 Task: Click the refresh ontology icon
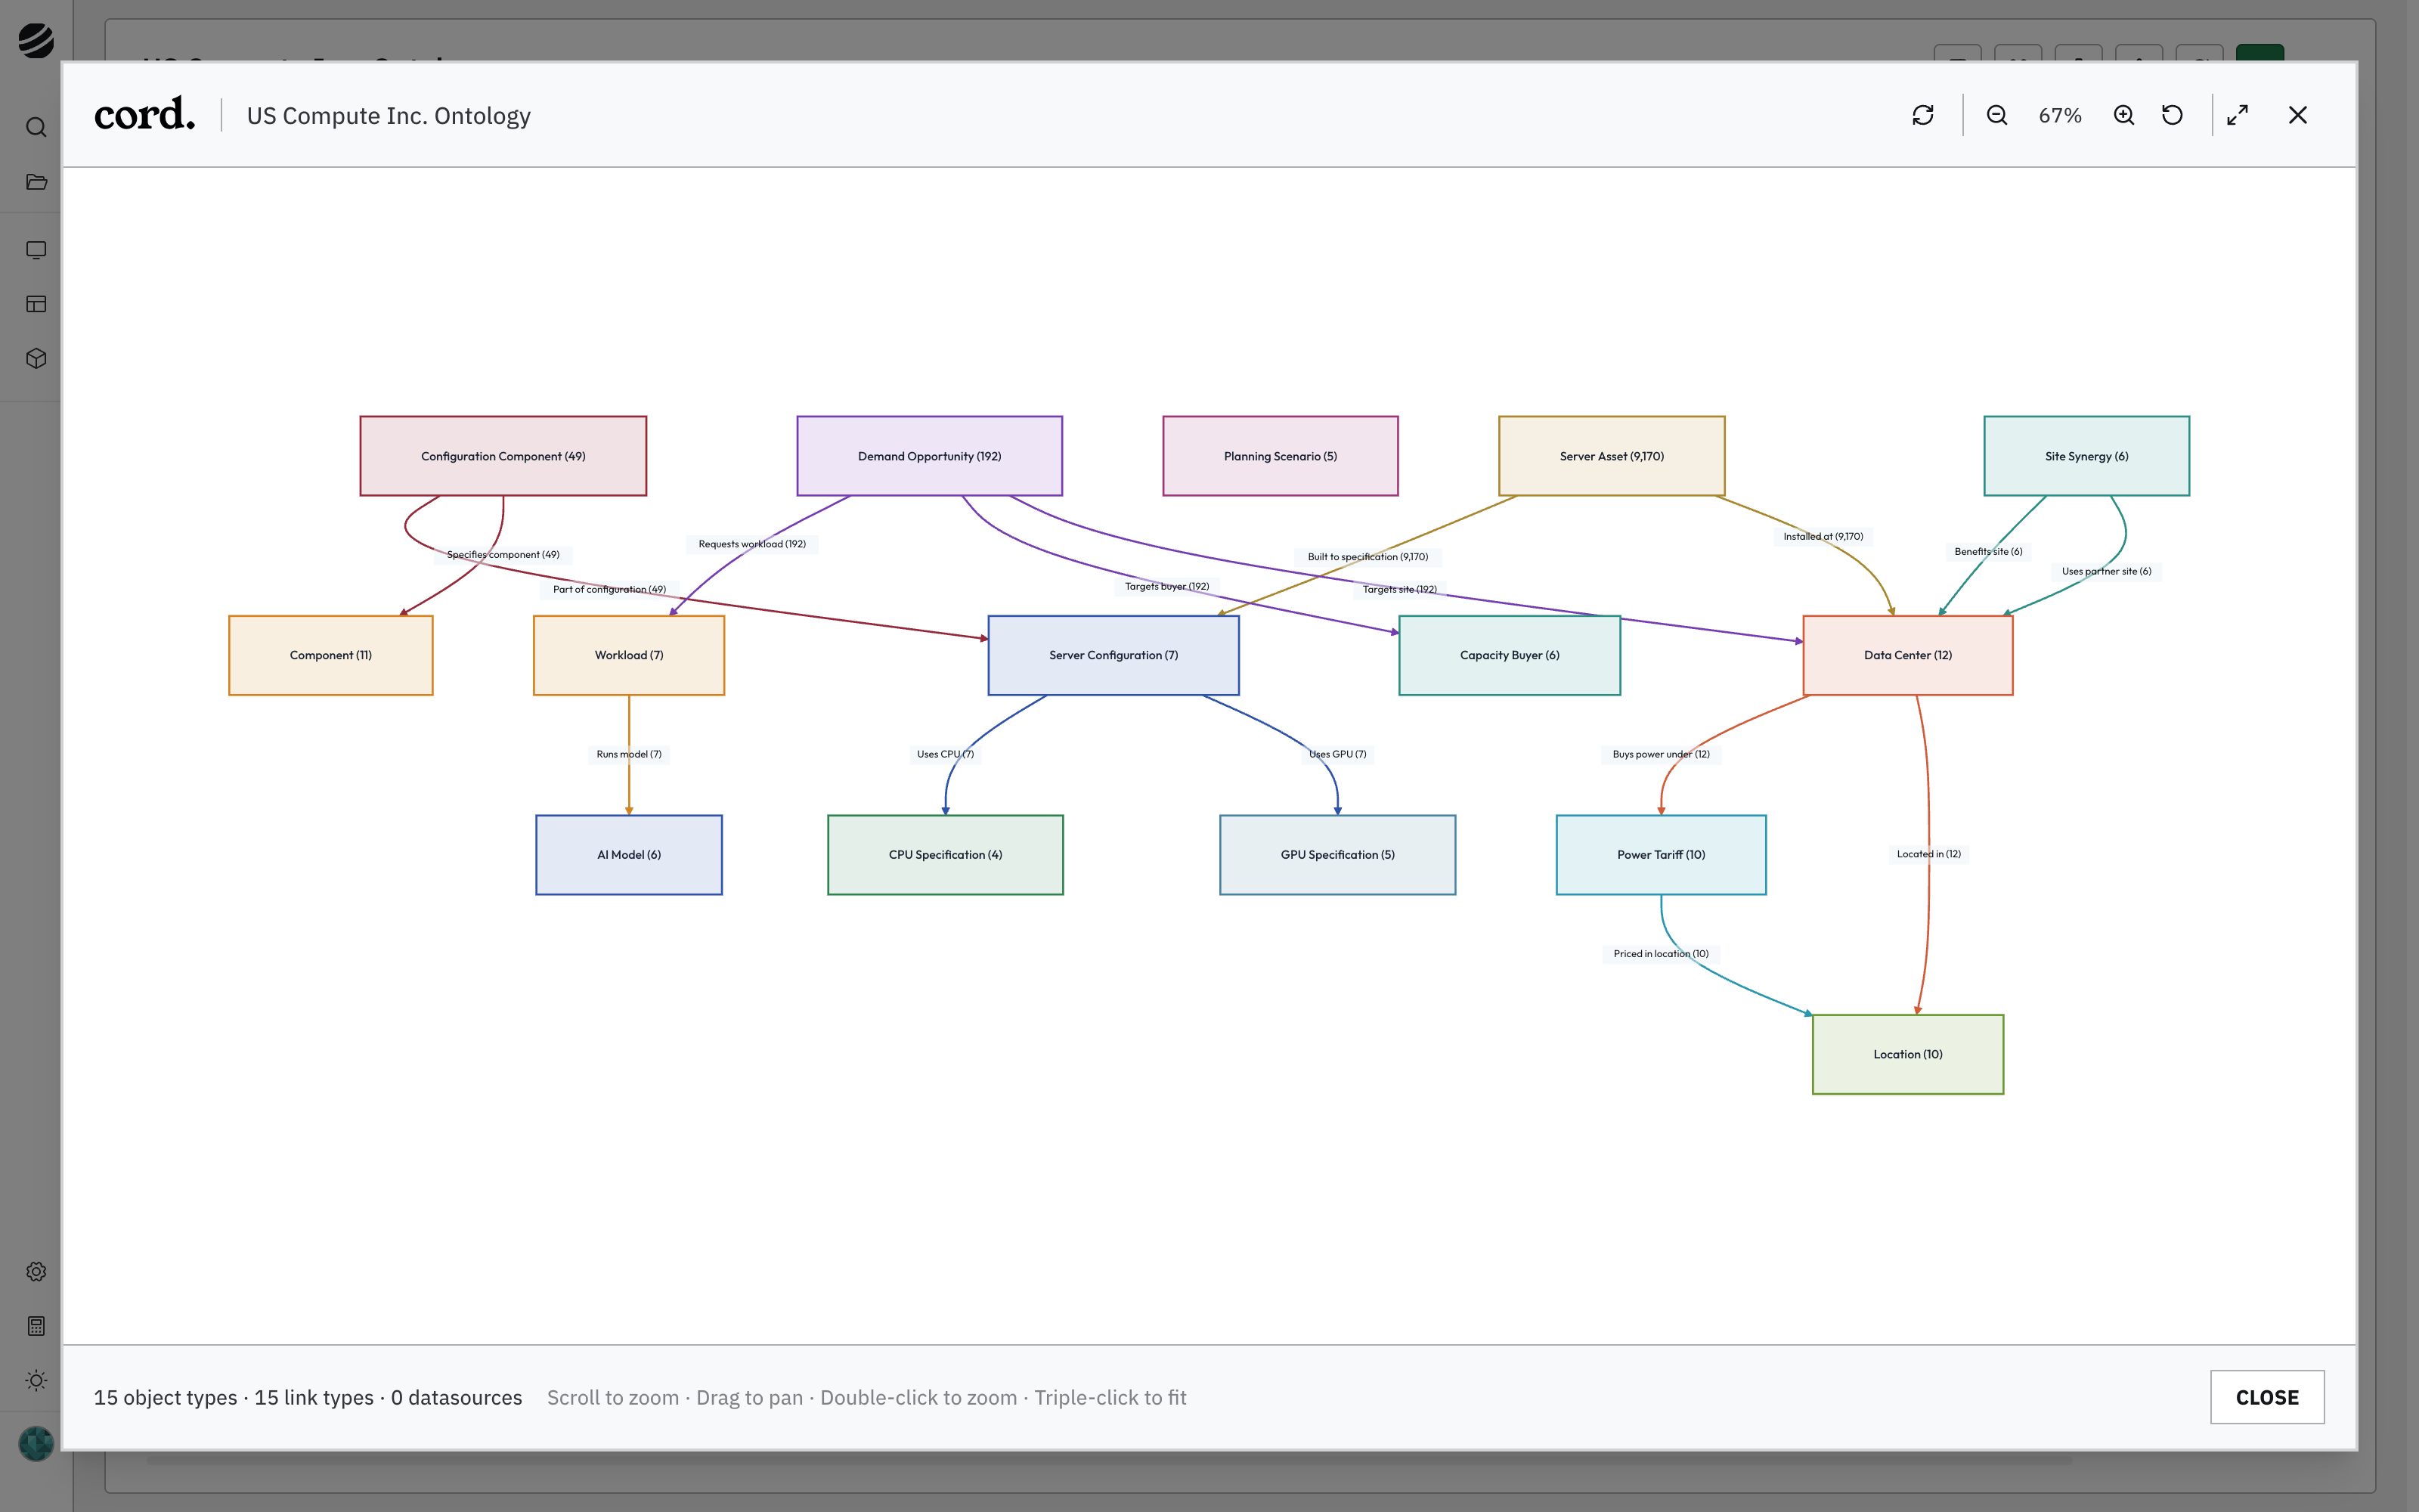pos(1922,115)
